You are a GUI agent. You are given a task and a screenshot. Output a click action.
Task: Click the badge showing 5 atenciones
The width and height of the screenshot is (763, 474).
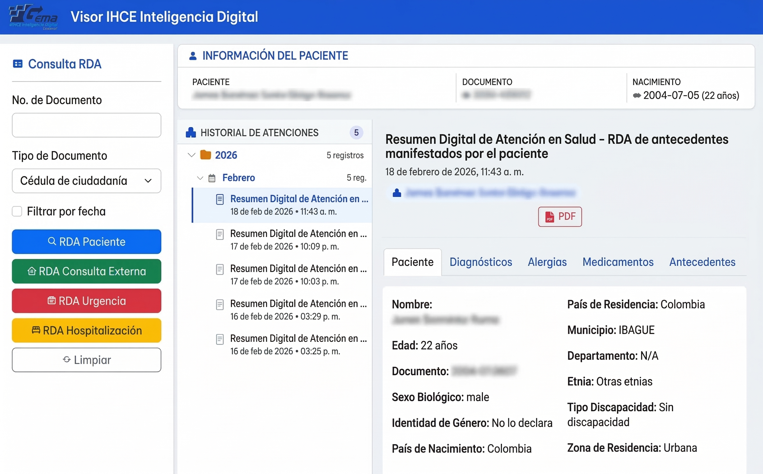[356, 132]
